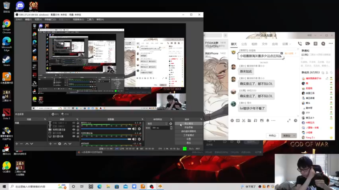The height and width of the screenshot is (190, 339).
Task: Open message history clock icon in QQ chat
Action: click(x=295, y=120)
